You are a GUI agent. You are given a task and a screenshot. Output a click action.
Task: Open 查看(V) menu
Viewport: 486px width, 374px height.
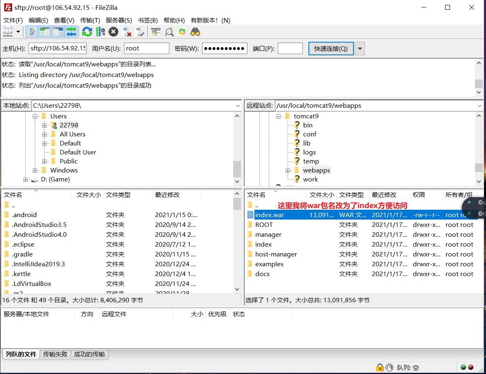coord(64,20)
